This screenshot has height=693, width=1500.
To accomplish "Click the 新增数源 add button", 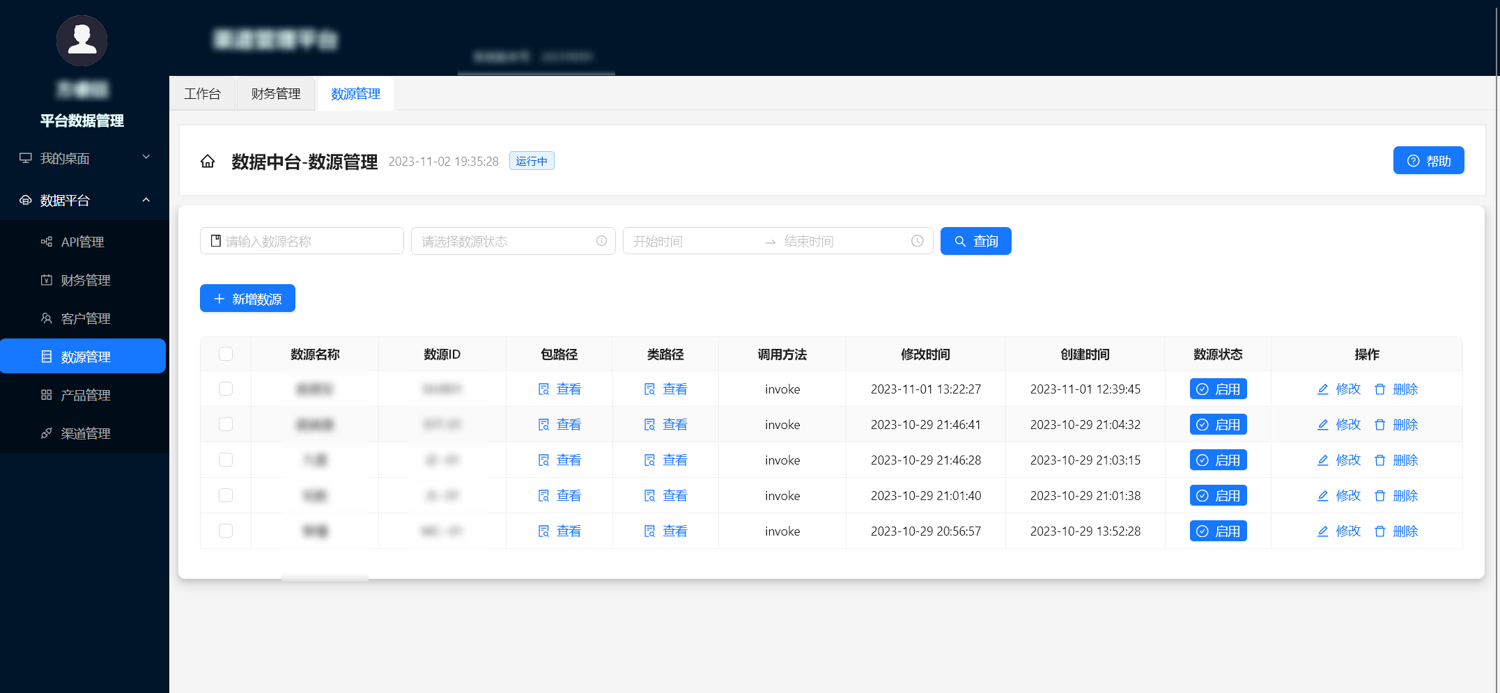I will (x=247, y=299).
